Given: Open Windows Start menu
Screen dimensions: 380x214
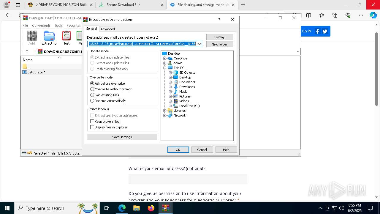Looking at the screenshot, I should 7,208.
